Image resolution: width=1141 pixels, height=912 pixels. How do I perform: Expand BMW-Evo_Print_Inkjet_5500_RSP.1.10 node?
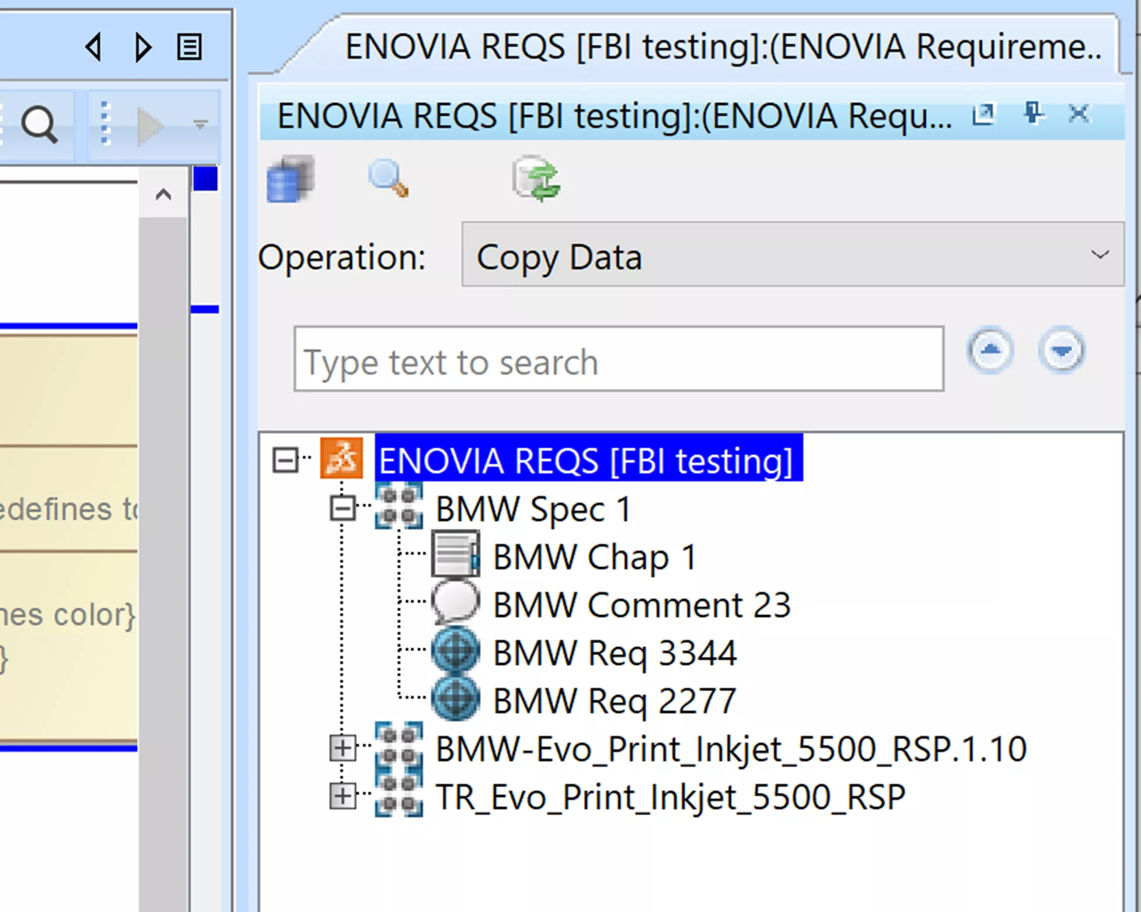pos(343,748)
